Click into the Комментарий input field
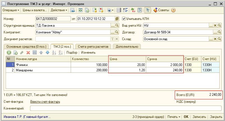 coord(126,108)
